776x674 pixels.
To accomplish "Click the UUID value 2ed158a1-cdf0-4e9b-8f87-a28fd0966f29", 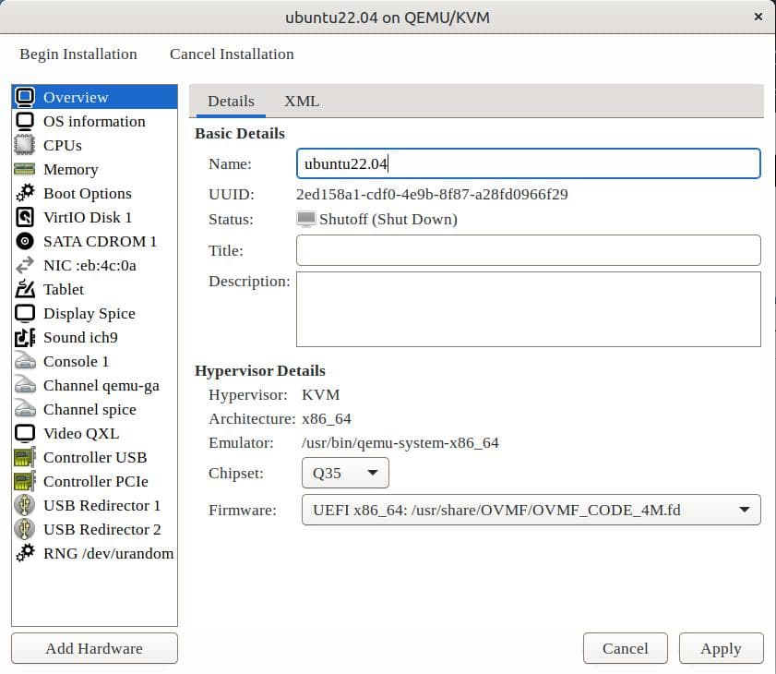I will click(432, 194).
